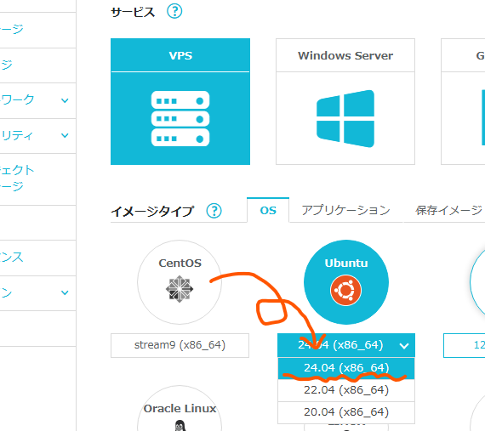Open the CentOS stream9 version box

pos(180,345)
